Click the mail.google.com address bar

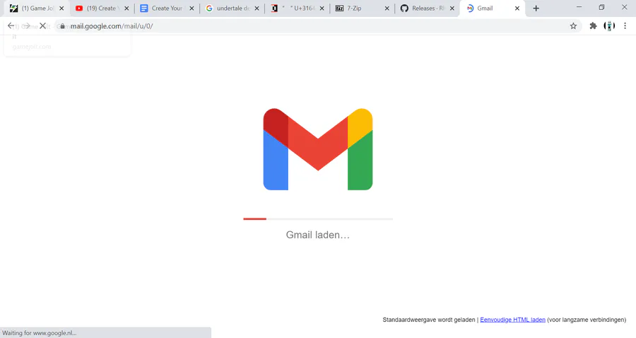(x=317, y=26)
